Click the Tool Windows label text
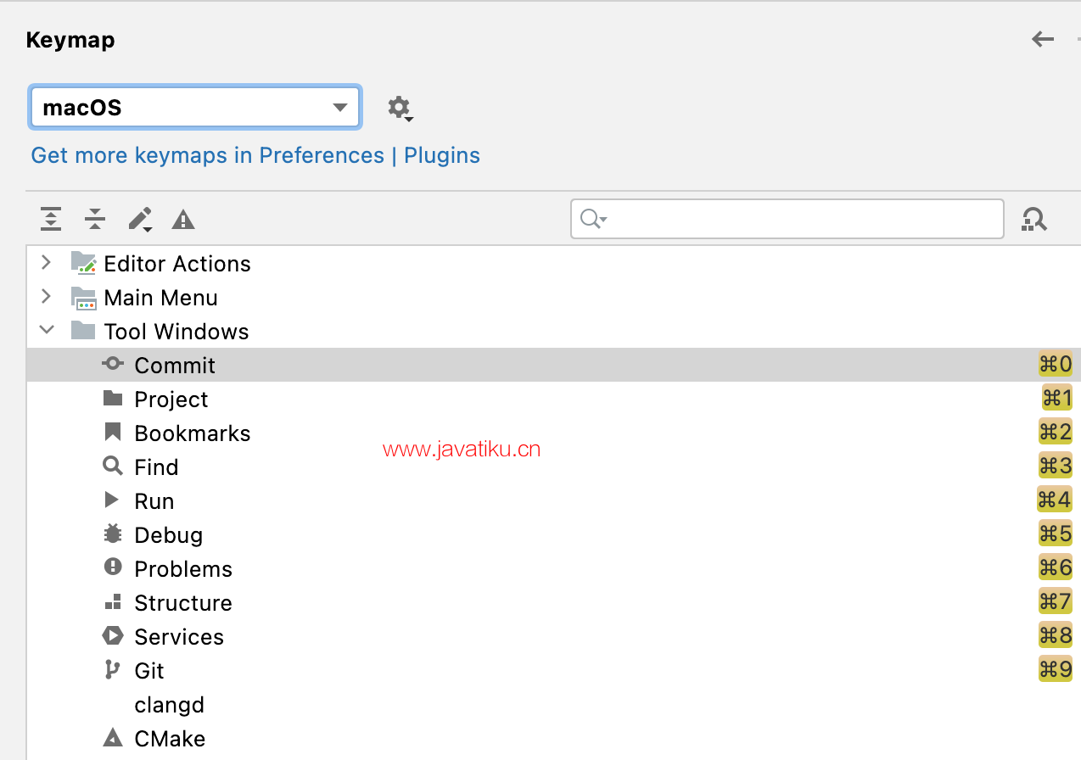Viewport: 1081px width, 760px height. 176,332
